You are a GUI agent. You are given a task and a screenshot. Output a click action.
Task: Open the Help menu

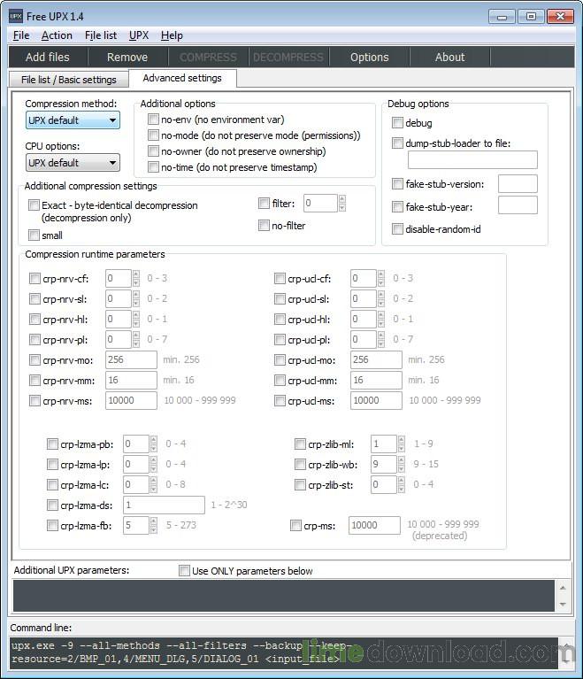(172, 35)
